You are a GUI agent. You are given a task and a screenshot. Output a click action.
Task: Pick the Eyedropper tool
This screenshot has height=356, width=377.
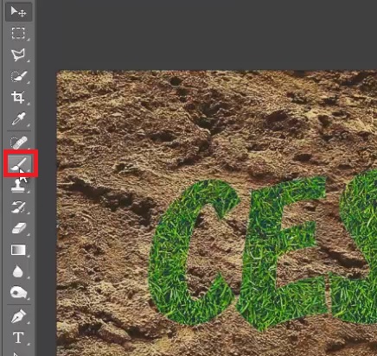(x=18, y=118)
